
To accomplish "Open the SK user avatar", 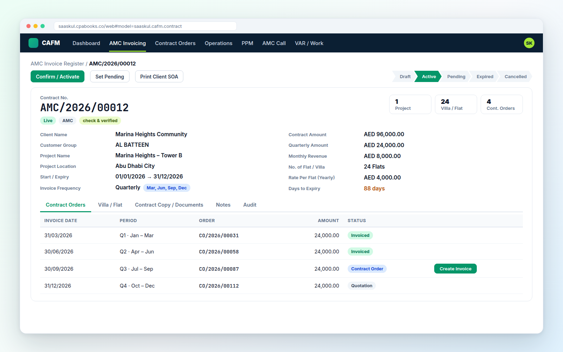I will click(x=529, y=43).
